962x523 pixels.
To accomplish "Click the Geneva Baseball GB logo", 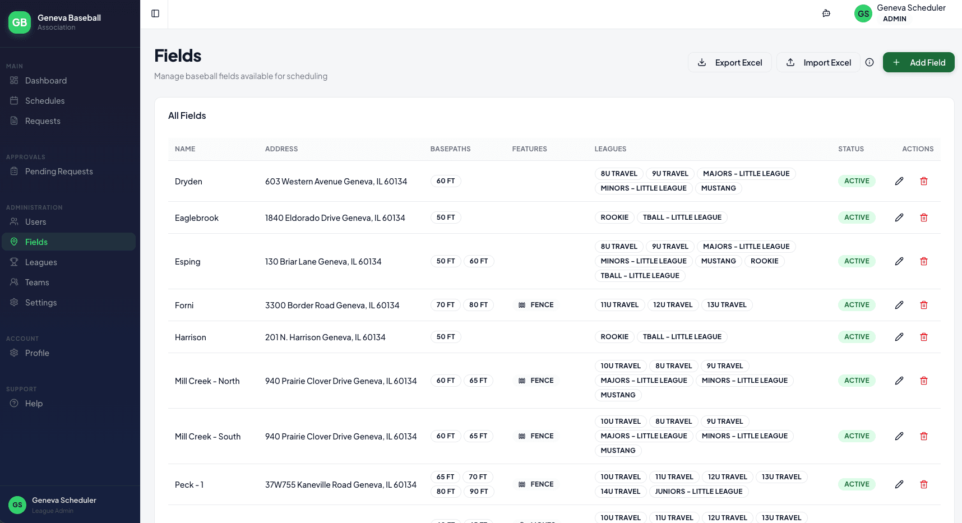I will pos(18,22).
